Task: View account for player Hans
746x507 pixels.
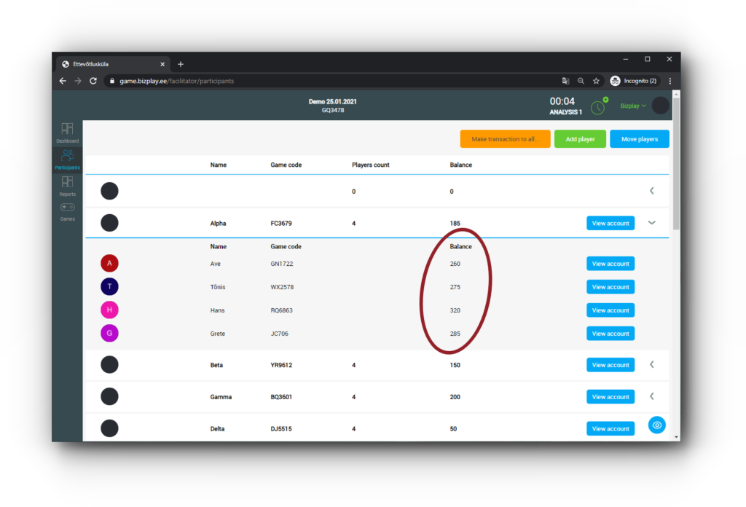Action: coord(610,310)
